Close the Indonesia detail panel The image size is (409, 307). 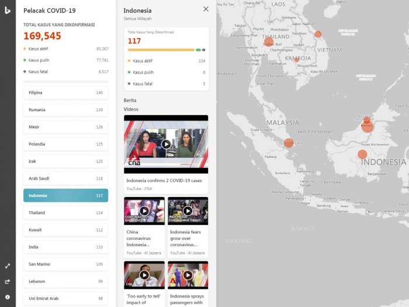pos(206,9)
